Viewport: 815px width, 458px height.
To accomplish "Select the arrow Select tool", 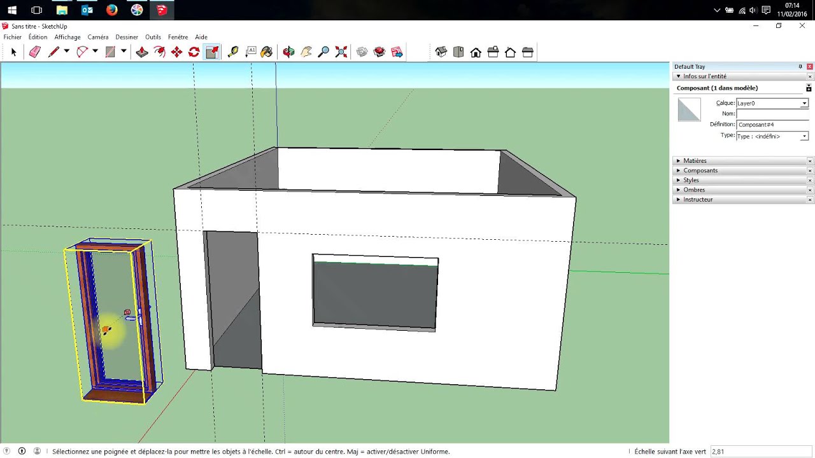I will [13, 52].
